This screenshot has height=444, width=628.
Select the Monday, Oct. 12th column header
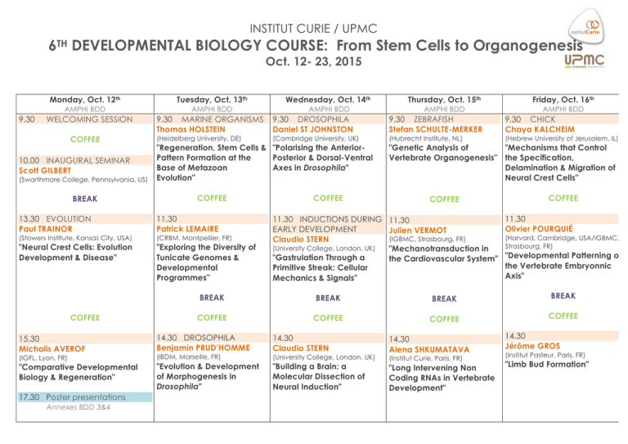pyautogui.click(x=79, y=96)
